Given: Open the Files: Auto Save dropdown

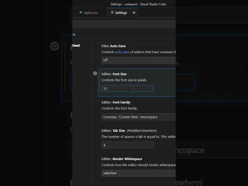Looking at the screenshot, I should [x=138, y=60].
